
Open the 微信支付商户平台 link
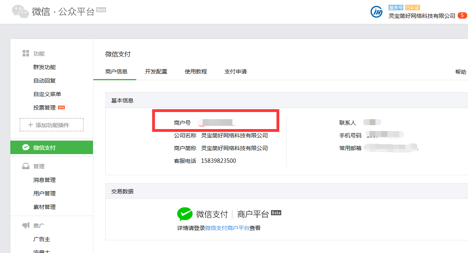tap(227, 228)
